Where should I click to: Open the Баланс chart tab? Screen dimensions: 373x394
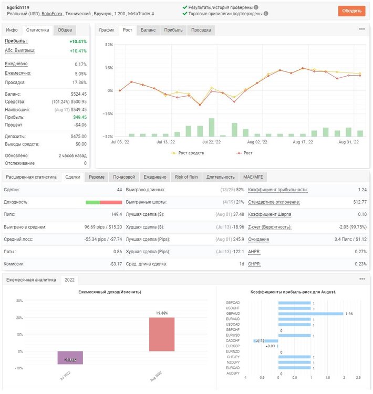pos(148,30)
